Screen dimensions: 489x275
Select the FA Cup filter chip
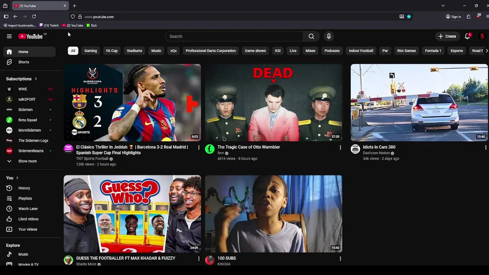pyautogui.click(x=112, y=51)
